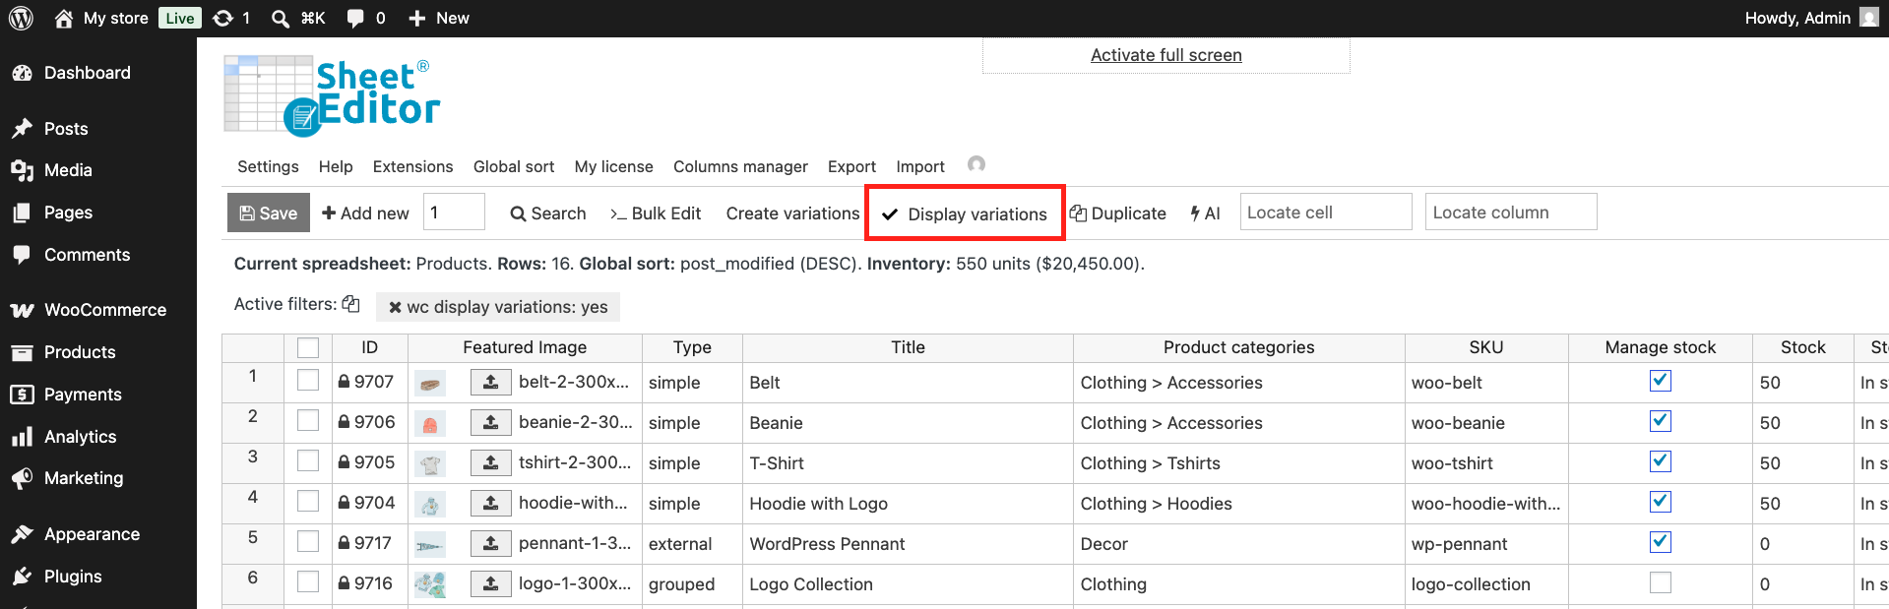The image size is (1889, 609).
Task: Select the T-Shirt row checkbox
Action: click(x=308, y=460)
